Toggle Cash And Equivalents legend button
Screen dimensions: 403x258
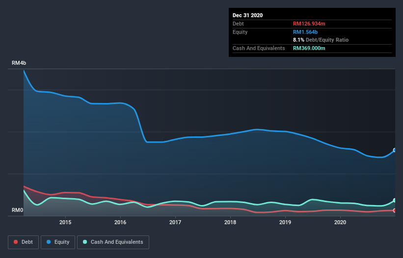point(113,242)
